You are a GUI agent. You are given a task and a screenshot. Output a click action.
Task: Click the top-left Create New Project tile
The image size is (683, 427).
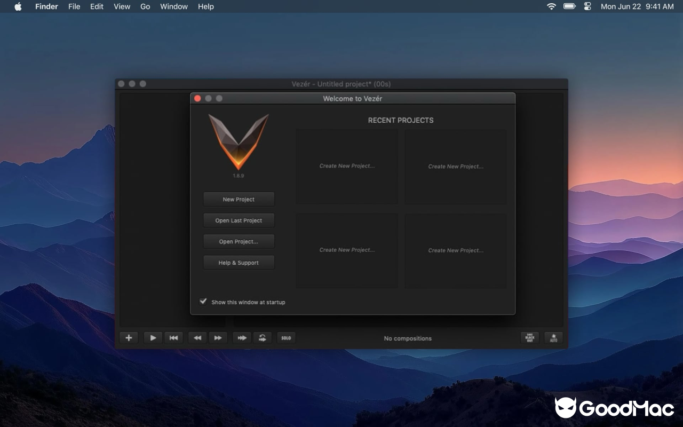coord(347,166)
